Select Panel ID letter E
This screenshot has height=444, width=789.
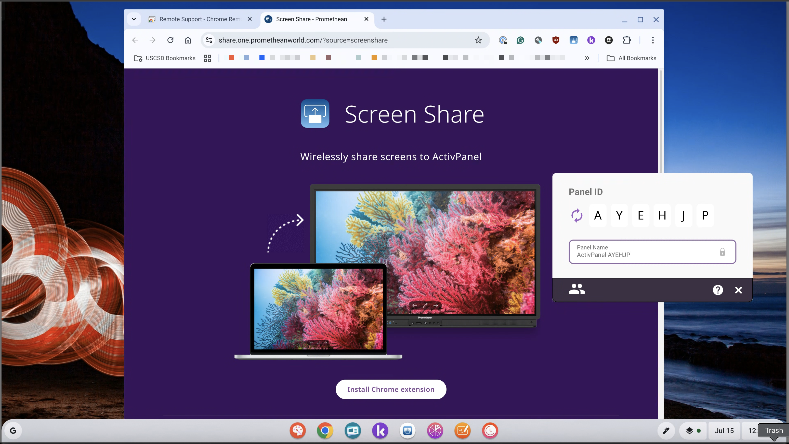click(640, 215)
